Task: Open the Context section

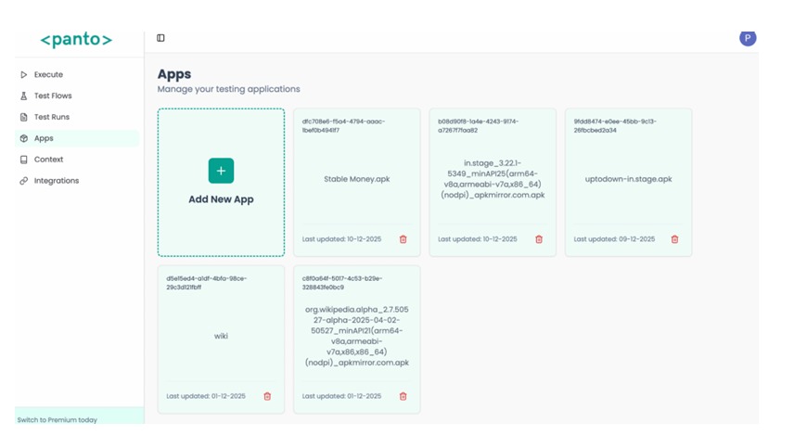Action: click(x=48, y=160)
